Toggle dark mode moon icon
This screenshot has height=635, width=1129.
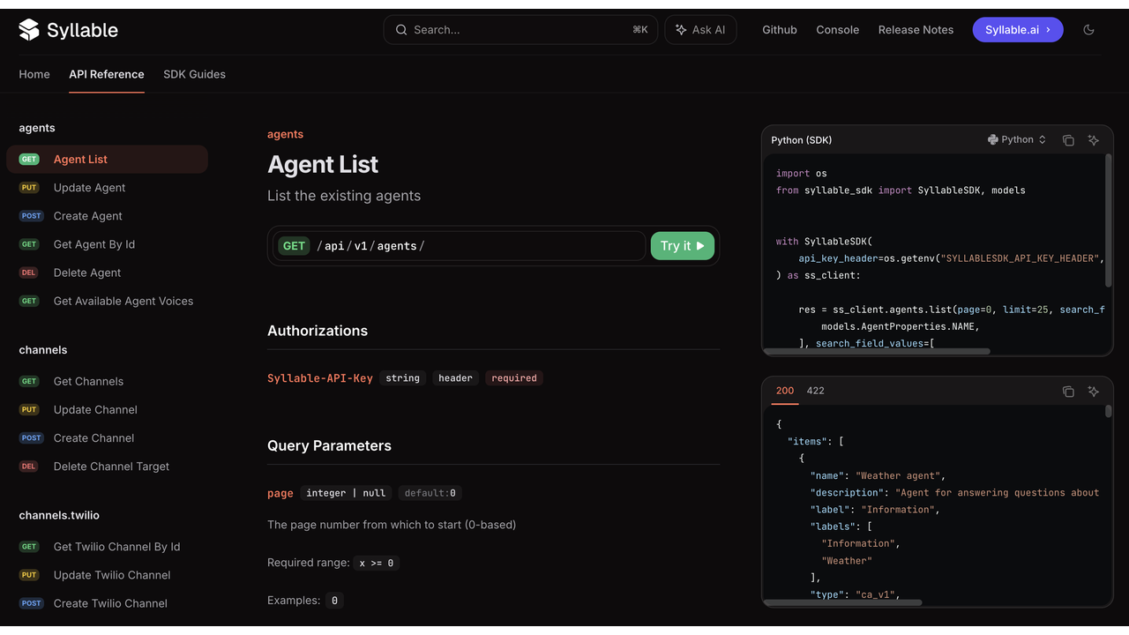tap(1088, 30)
